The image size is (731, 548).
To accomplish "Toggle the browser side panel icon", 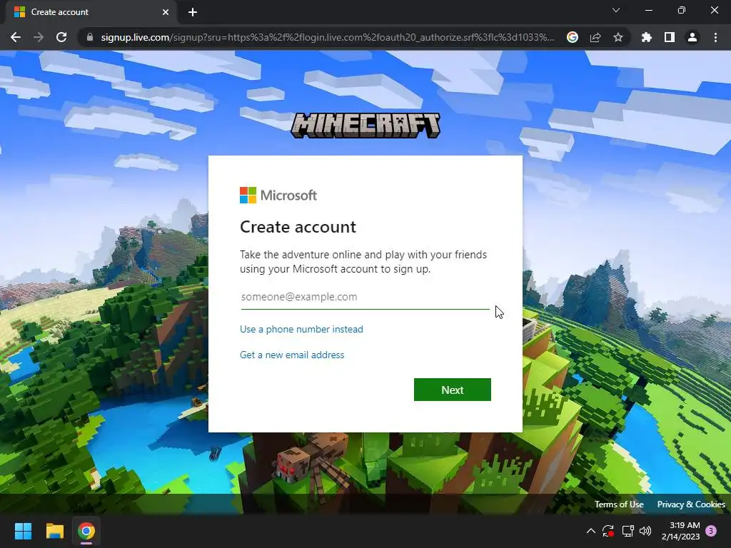I will coord(670,37).
